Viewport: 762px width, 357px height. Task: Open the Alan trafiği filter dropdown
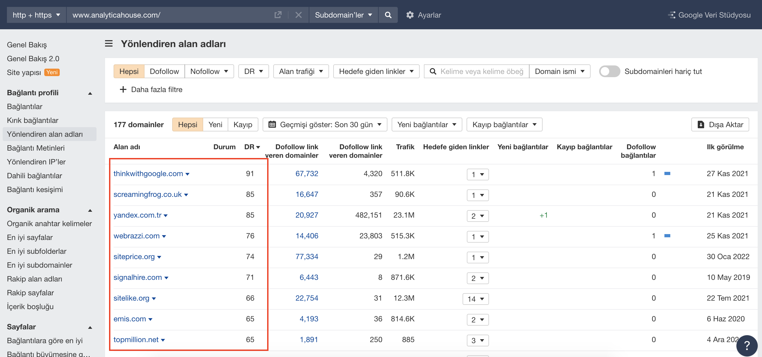click(301, 71)
